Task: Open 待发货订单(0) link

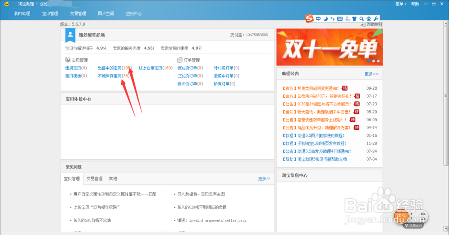Action: (190, 68)
